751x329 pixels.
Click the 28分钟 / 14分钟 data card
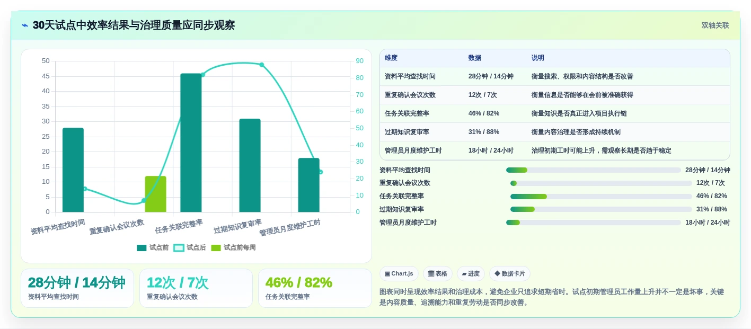click(x=77, y=288)
